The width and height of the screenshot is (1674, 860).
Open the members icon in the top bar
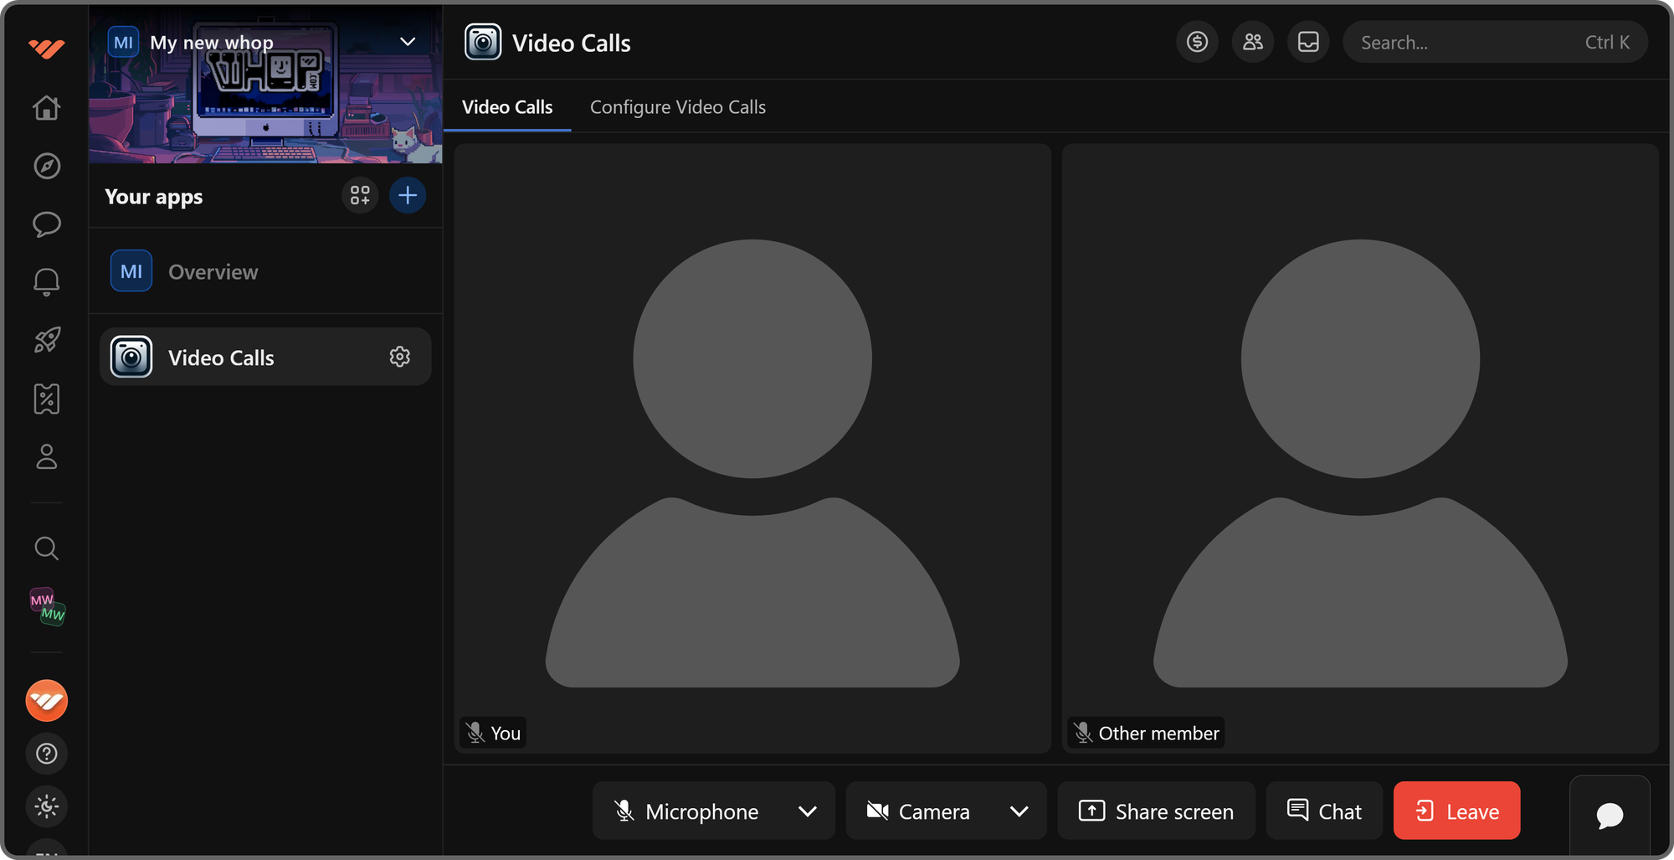pos(1252,41)
